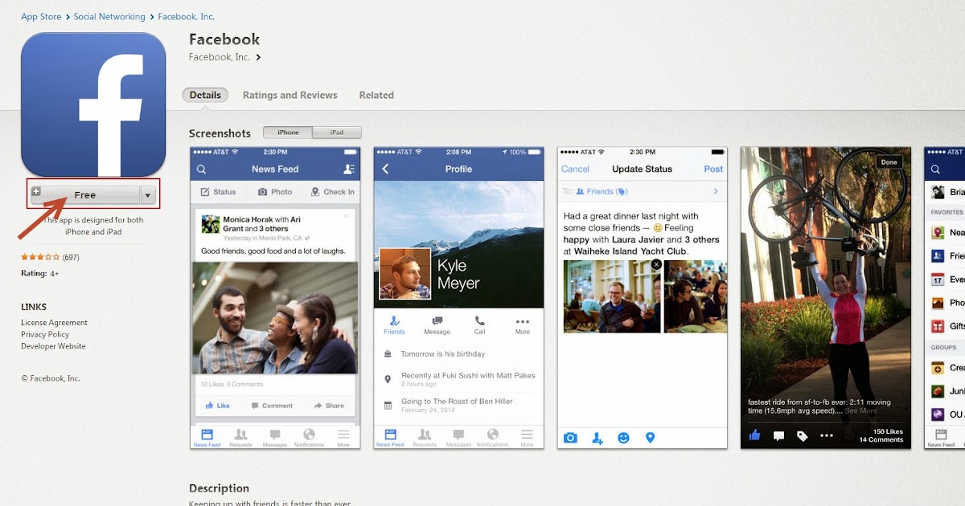Click More dots icon on profile
Viewport: 965px width, 506px height.
coord(523,320)
